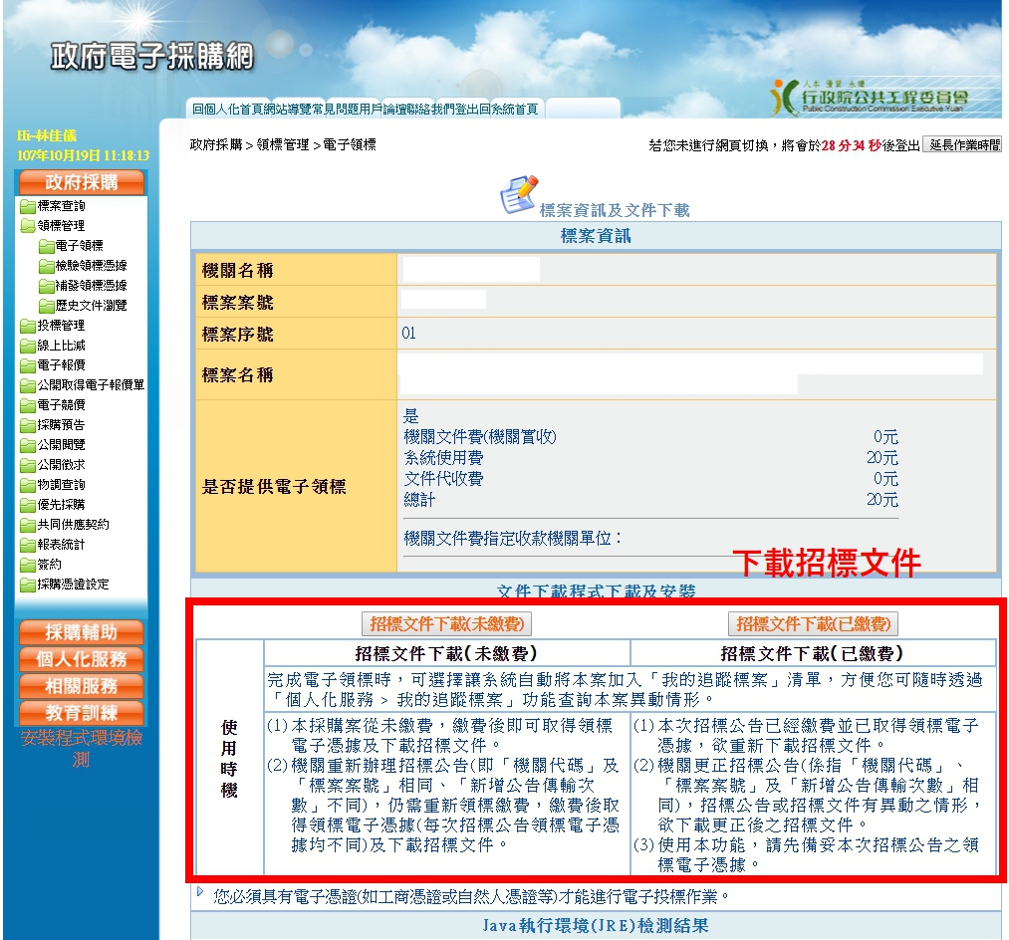Viewport: 1009px width, 940px height.
Task: Open 安裝程式環境檢測 link
Action: (x=81, y=748)
